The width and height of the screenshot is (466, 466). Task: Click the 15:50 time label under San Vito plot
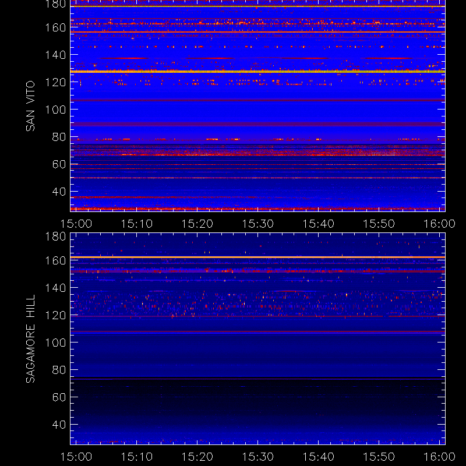[x=379, y=224]
